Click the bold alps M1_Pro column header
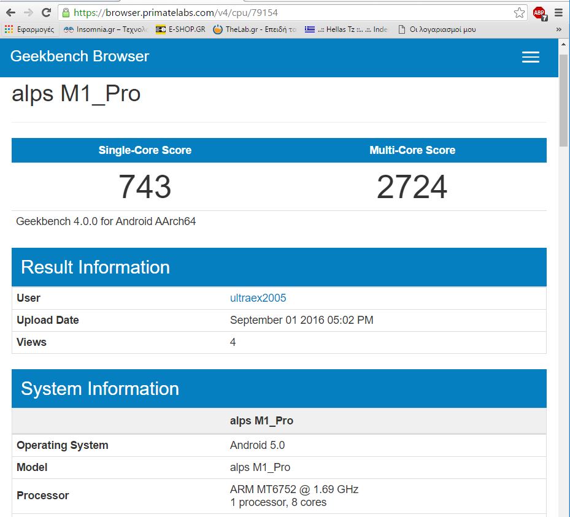The image size is (570, 517). (262, 421)
